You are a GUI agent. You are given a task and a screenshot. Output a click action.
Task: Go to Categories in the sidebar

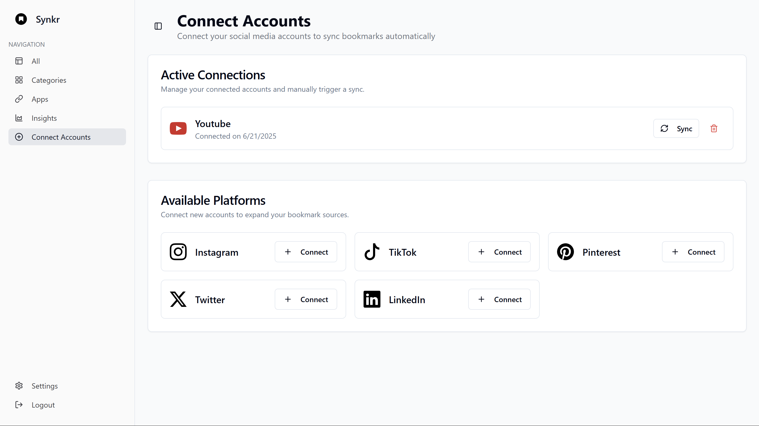(x=49, y=80)
